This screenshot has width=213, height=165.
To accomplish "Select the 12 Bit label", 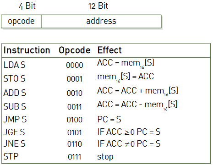I will [x=98, y=6].
